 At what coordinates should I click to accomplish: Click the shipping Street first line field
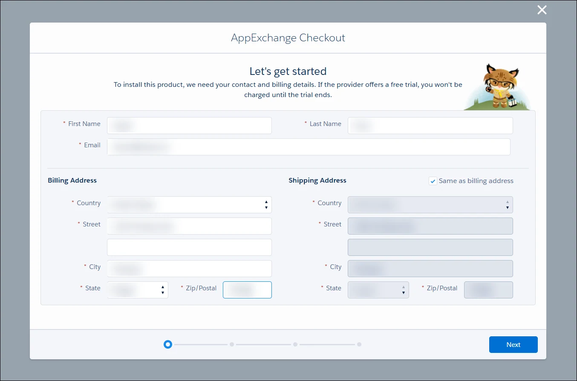[430, 226]
